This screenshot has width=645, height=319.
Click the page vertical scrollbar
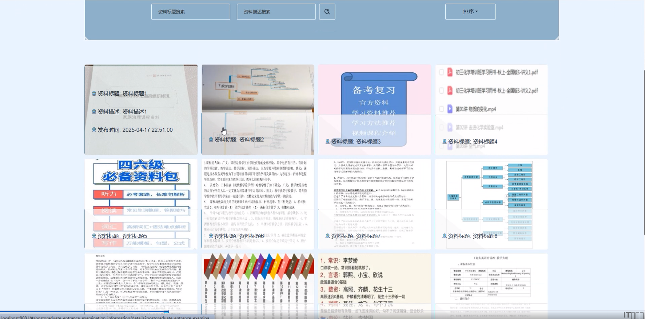pyautogui.click(x=643, y=153)
